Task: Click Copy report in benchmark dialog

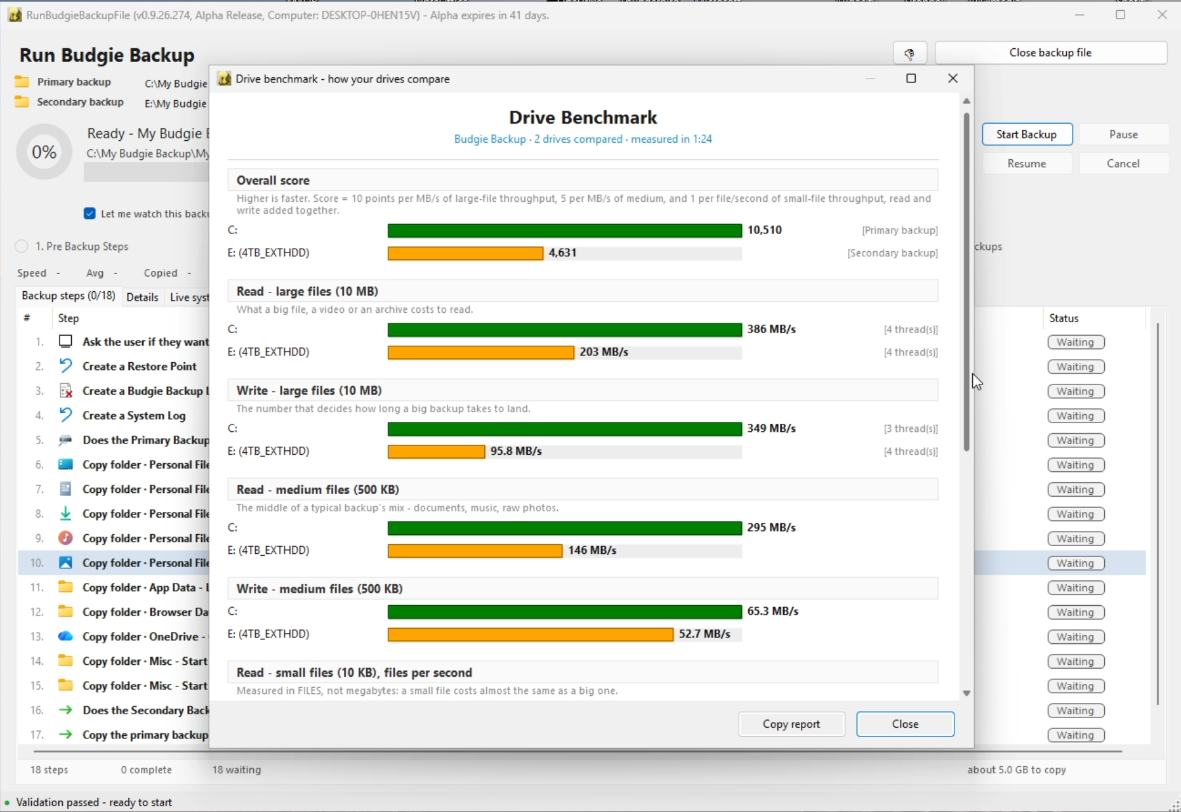Action: pos(791,724)
